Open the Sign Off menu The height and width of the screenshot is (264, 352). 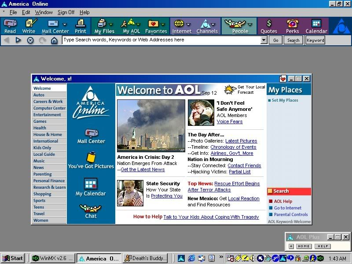(66, 12)
